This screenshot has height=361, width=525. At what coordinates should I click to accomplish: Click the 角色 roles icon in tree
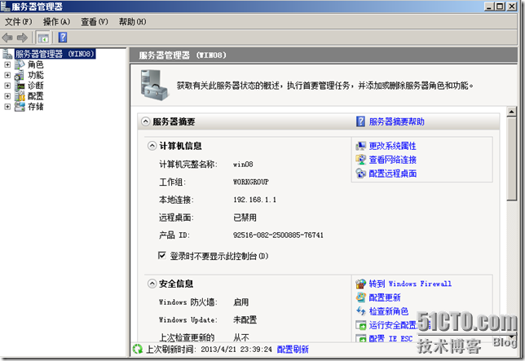point(20,64)
